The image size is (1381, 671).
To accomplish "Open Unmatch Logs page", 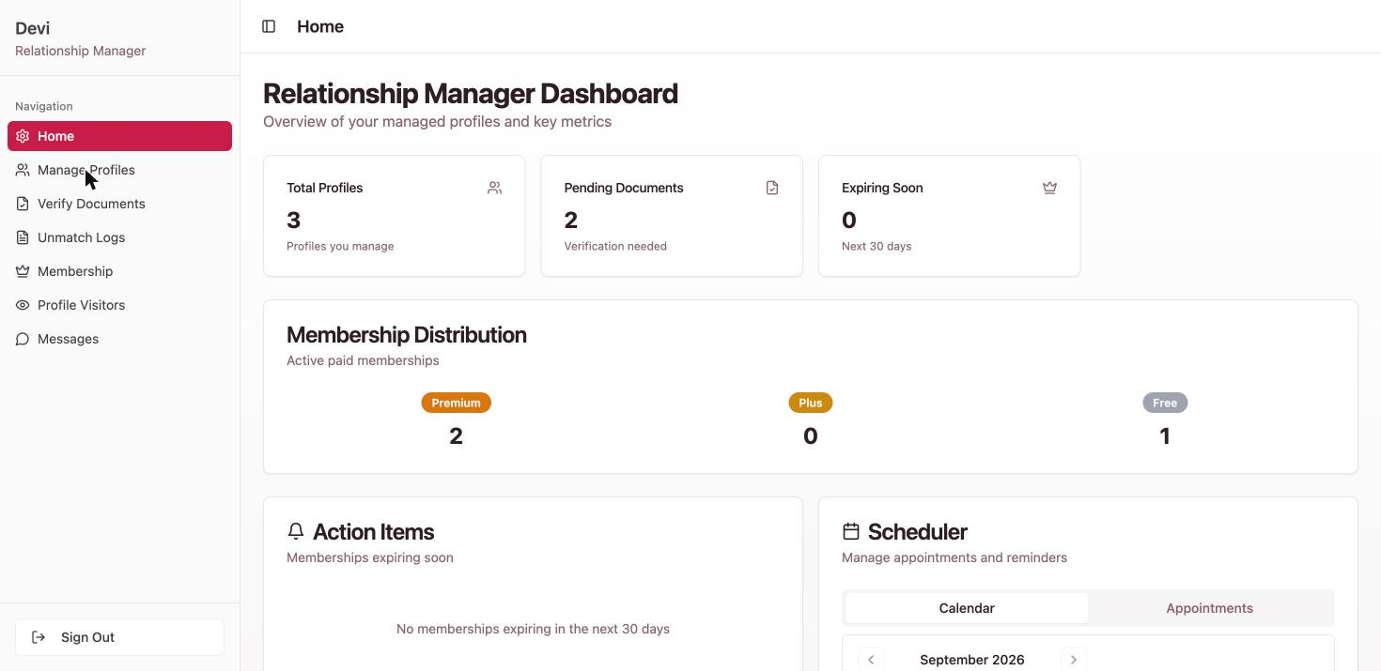I will (x=119, y=237).
